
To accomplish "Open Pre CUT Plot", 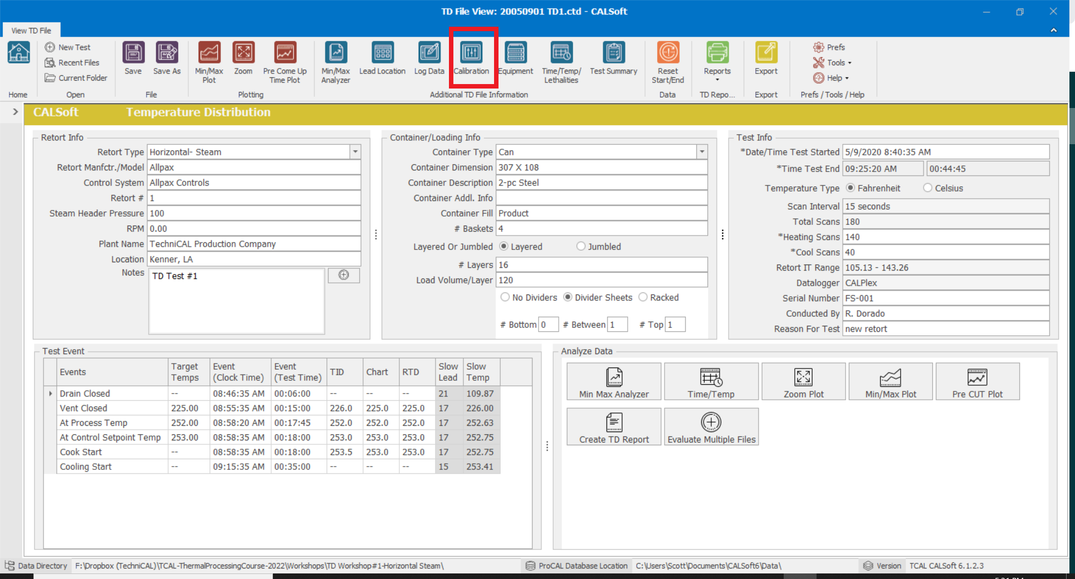I will [978, 382].
